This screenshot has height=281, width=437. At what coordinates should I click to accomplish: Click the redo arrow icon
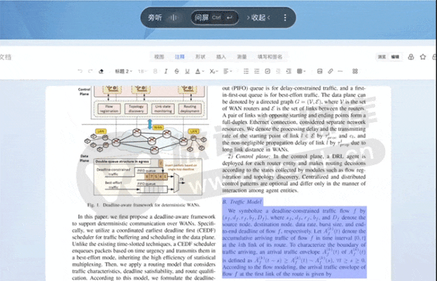pyautogui.click(x=90, y=72)
